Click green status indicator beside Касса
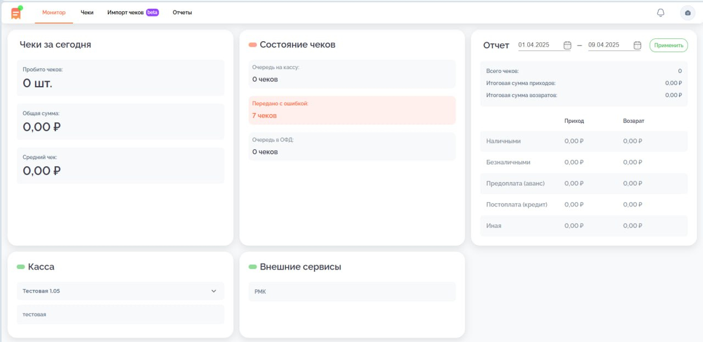 tap(21, 267)
